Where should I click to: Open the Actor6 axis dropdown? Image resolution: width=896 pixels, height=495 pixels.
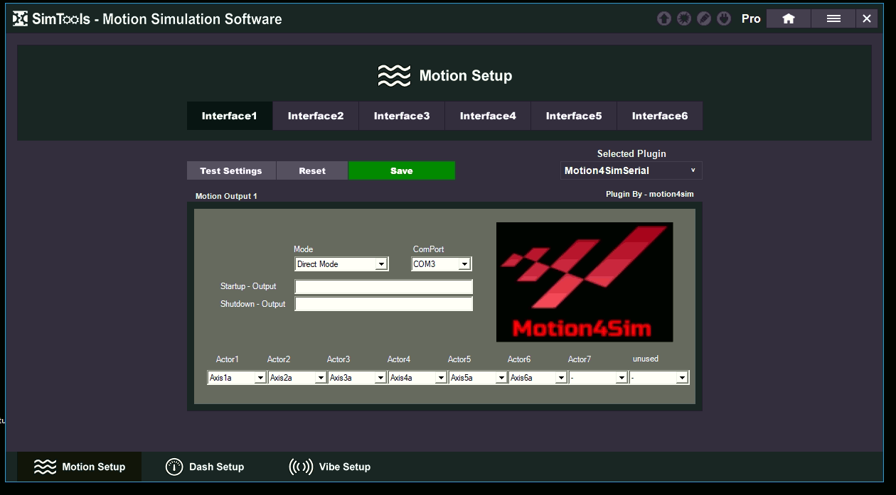tap(538, 378)
